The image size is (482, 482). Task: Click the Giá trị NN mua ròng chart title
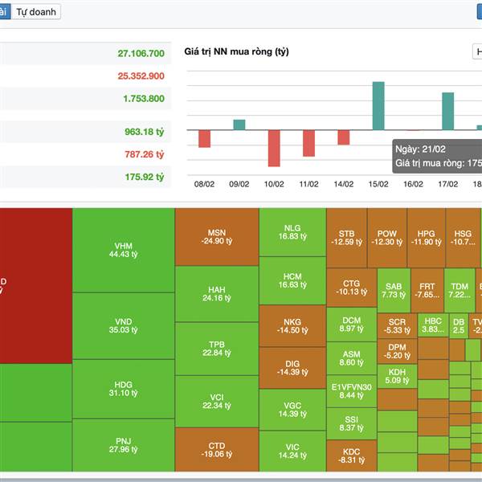tap(236, 51)
